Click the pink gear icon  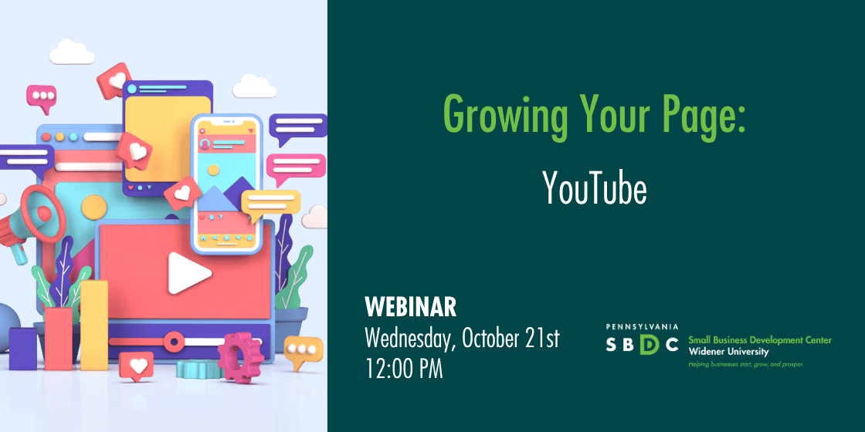[x=239, y=358]
